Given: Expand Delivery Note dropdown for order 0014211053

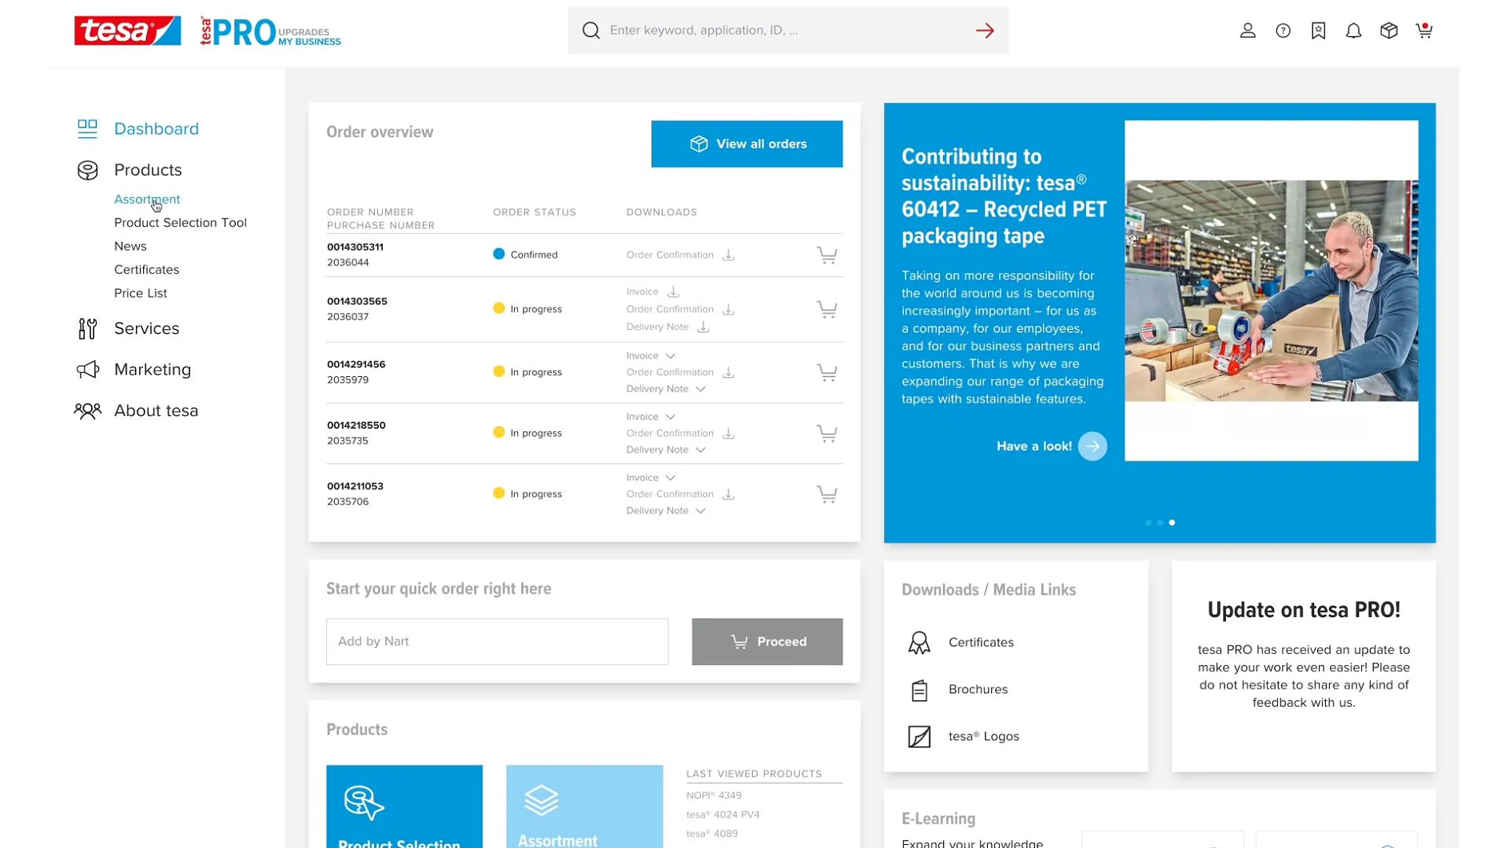Looking at the screenshot, I should pyautogui.click(x=700, y=511).
